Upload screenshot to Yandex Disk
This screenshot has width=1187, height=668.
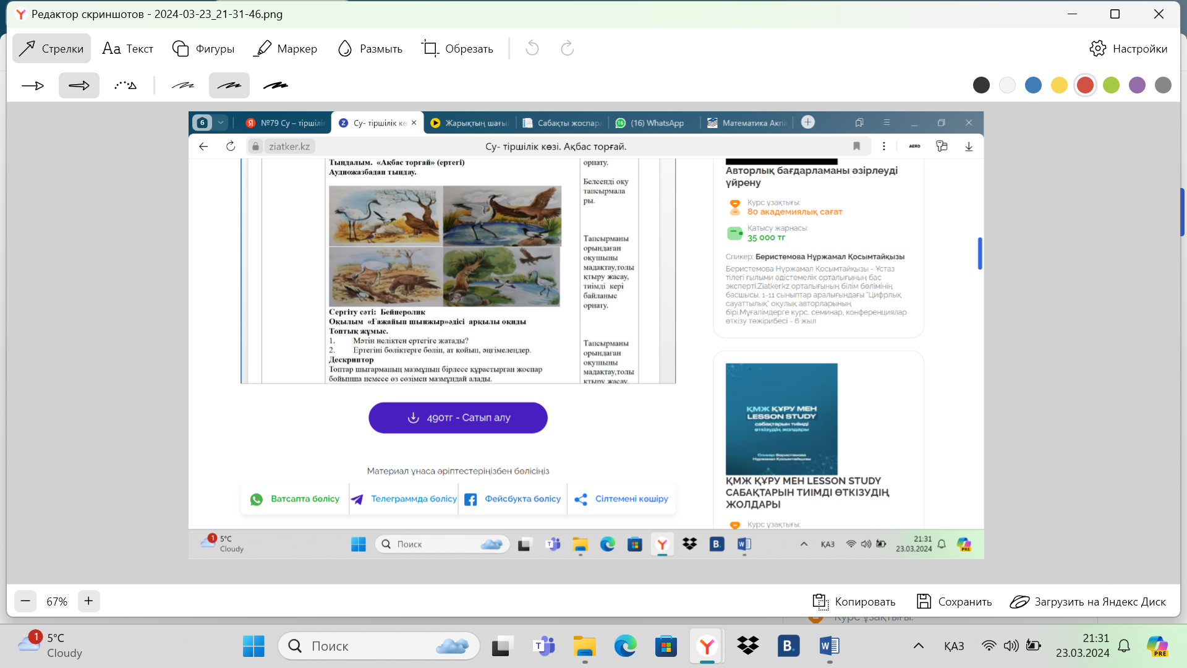coord(1088,601)
